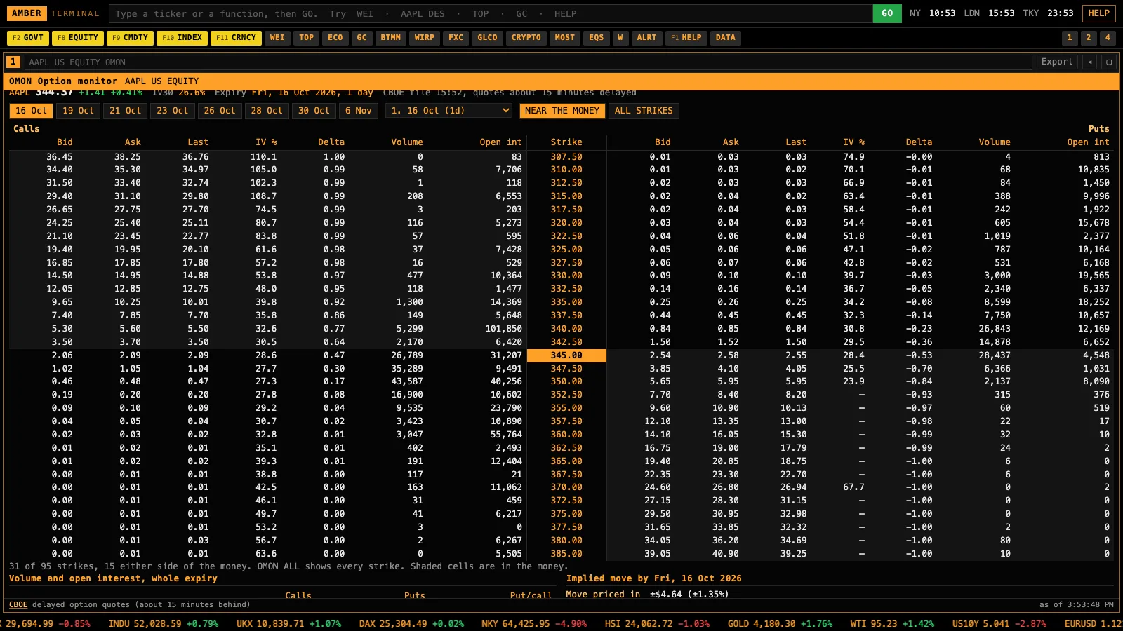Open the DATA function shortcut

click(x=726, y=38)
